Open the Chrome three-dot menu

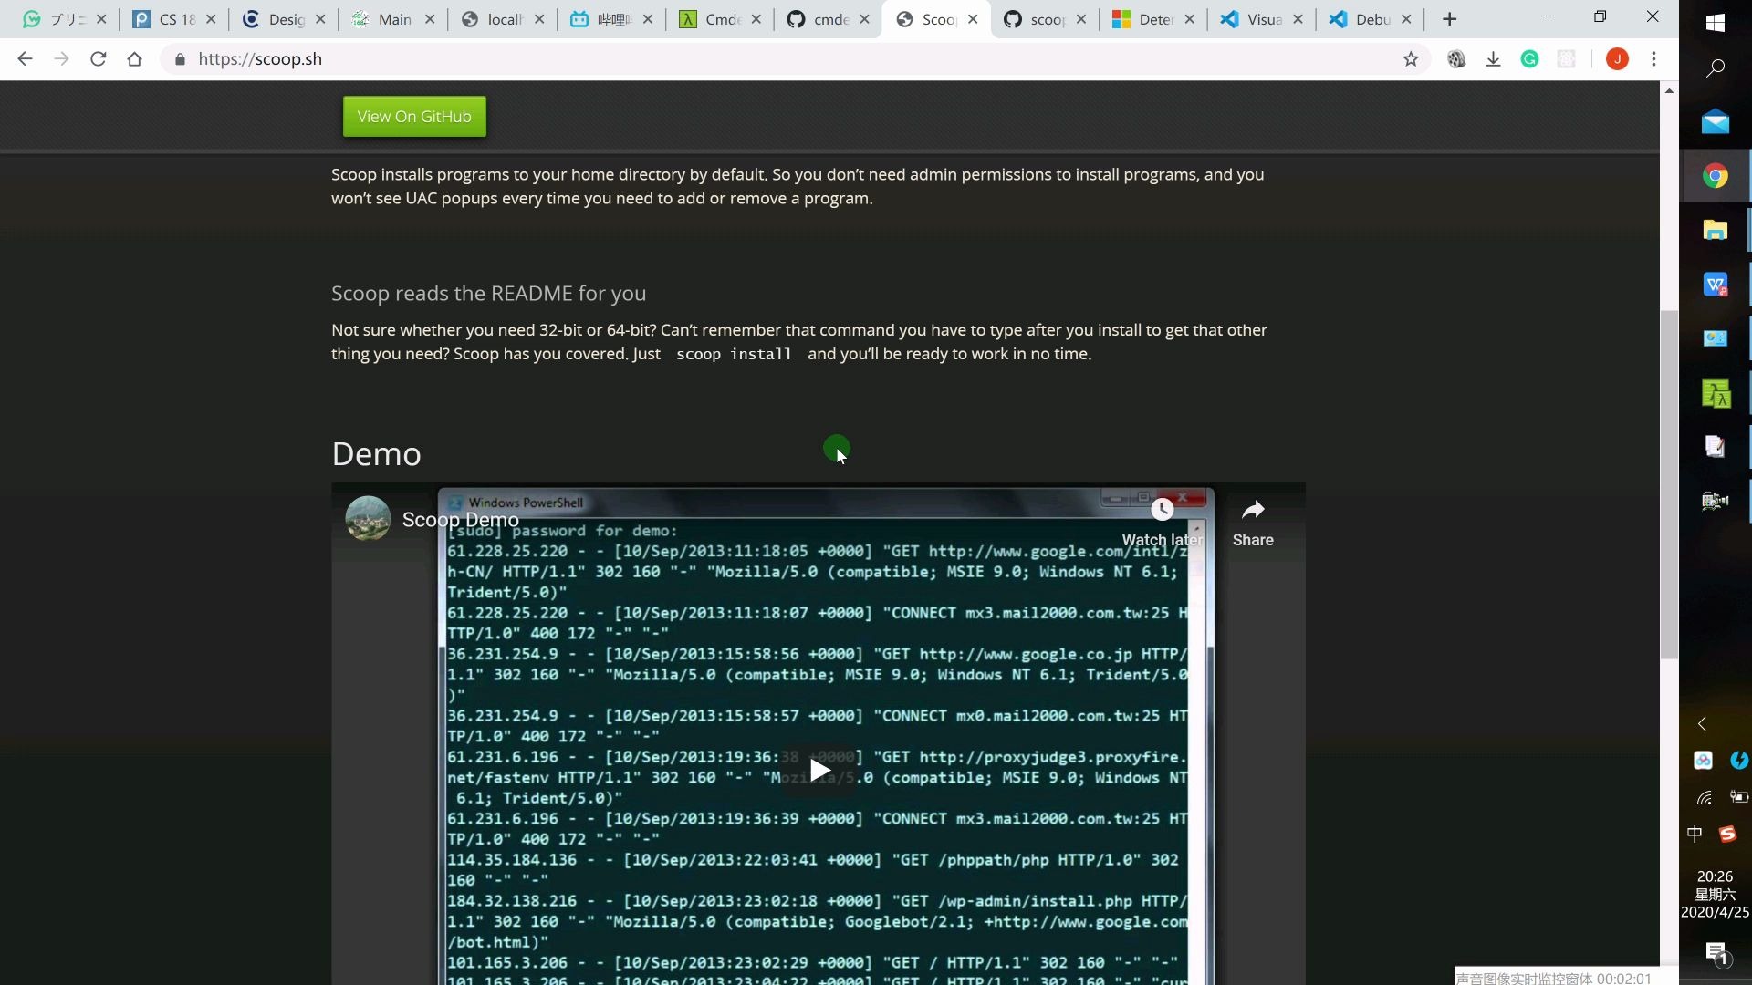tap(1653, 59)
